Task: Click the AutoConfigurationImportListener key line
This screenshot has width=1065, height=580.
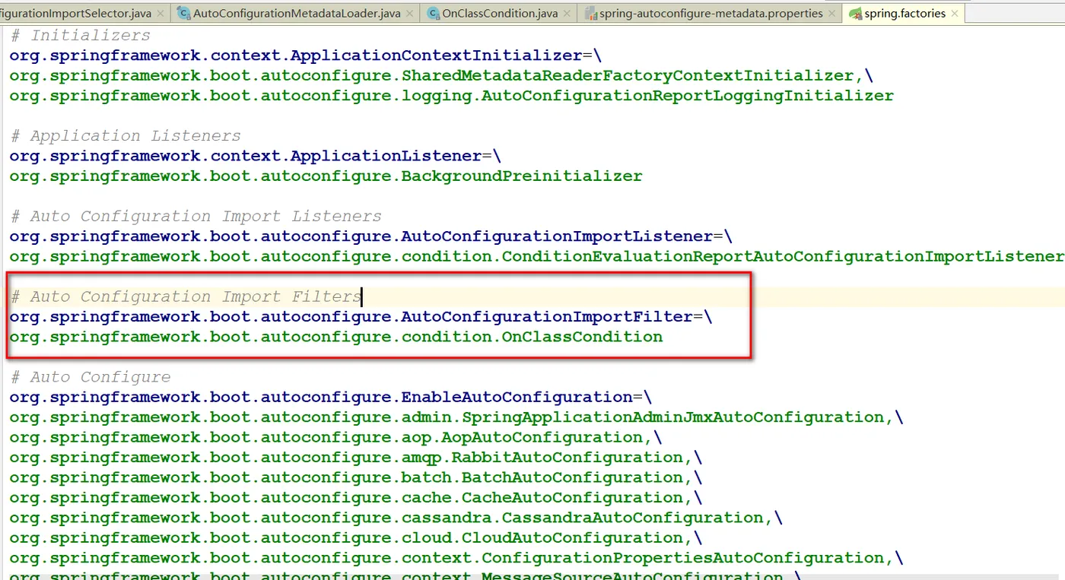Action: pyautogui.click(x=371, y=236)
